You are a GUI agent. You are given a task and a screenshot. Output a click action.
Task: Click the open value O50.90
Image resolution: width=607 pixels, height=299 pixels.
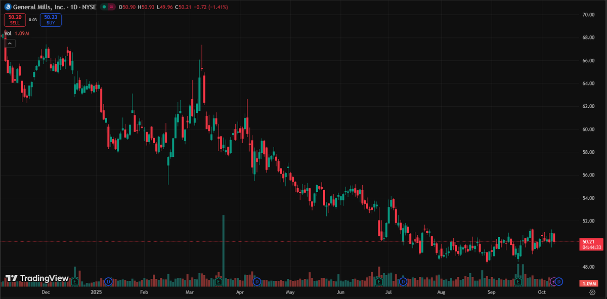point(126,7)
